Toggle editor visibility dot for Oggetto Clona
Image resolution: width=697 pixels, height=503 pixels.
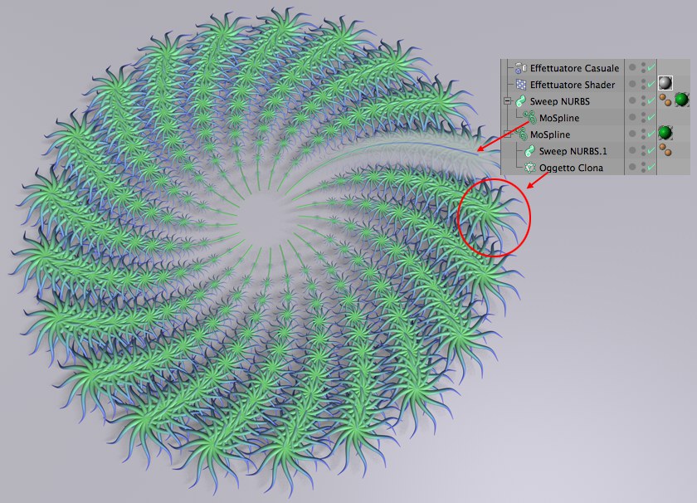pyautogui.click(x=643, y=164)
